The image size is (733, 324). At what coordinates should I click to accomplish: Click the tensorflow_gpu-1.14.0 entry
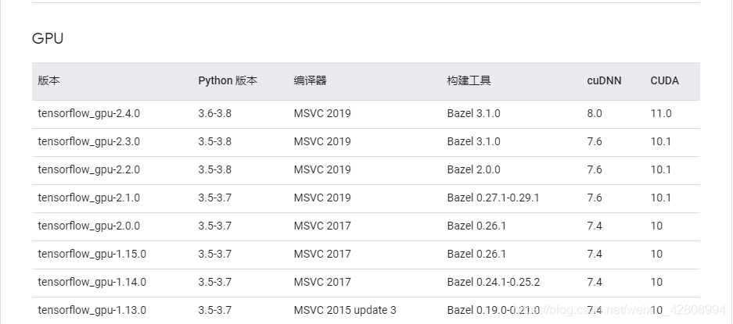pos(92,282)
